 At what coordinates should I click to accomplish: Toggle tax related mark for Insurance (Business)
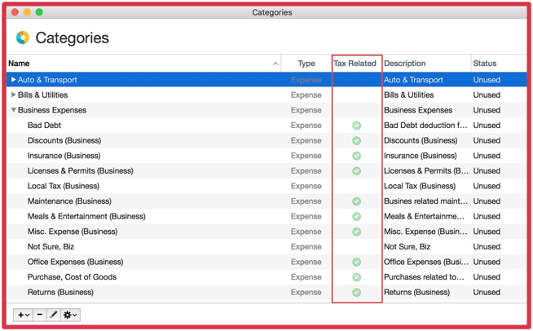pyautogui.click(x=356, y=156)
